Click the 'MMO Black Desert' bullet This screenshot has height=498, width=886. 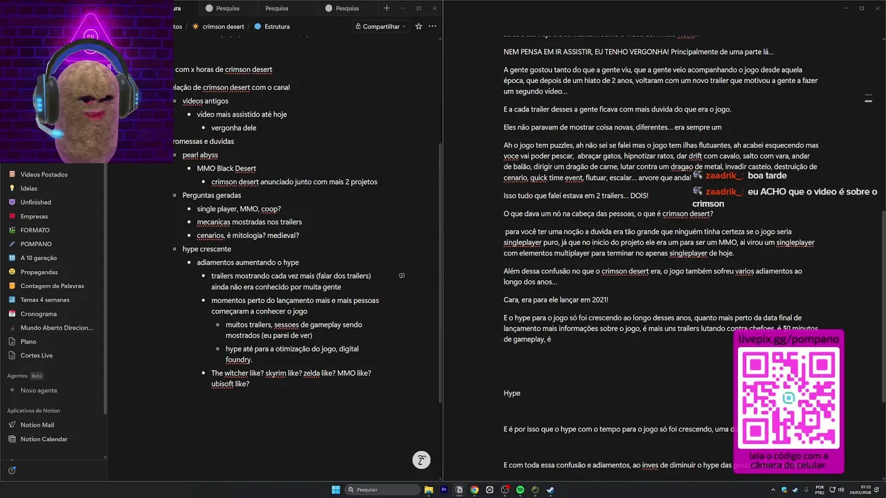coord(226,168)
